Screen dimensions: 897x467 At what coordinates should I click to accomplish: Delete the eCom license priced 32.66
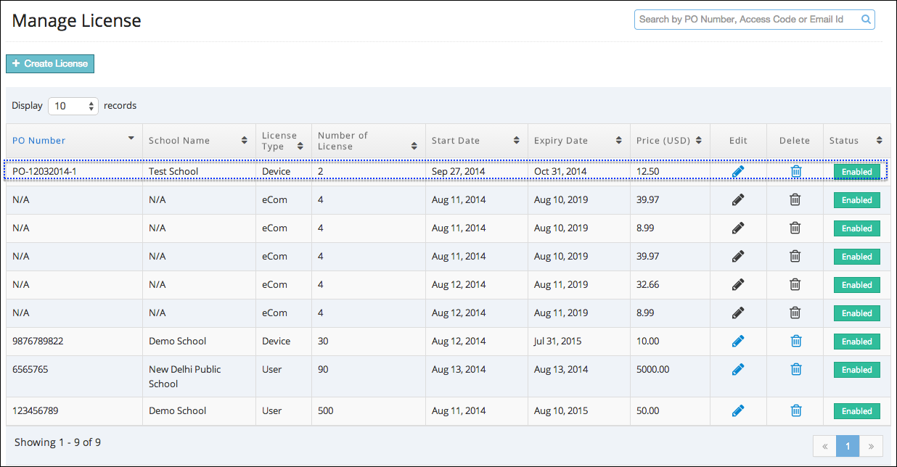coord(795,284)
